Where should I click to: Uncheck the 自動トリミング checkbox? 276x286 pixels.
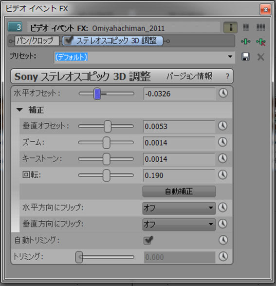148,240
